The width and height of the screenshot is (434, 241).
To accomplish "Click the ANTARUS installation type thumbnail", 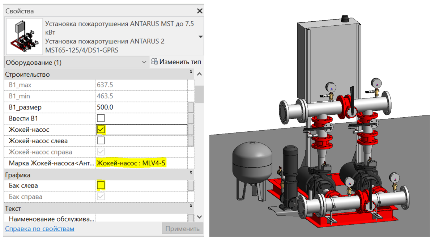I will (x=24, y=37).
